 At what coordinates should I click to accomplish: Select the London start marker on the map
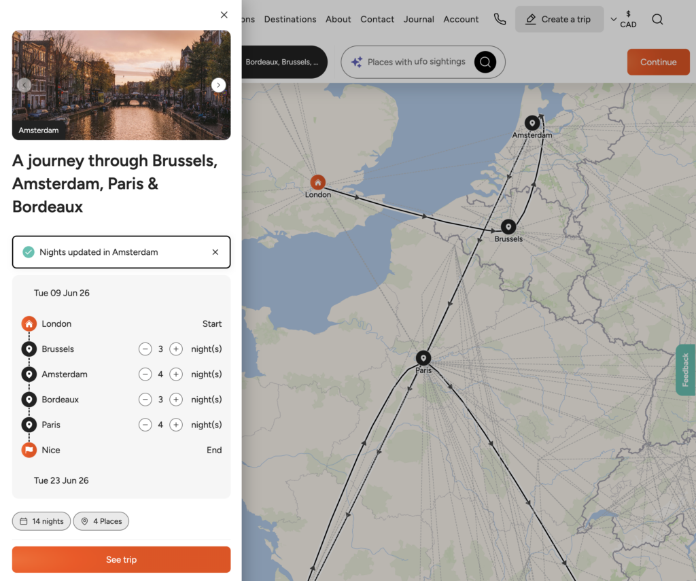[317, 182]
